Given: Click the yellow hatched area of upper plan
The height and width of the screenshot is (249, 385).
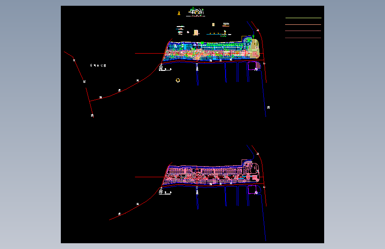Looking at the screenshot, I should [x=254, y=49].
